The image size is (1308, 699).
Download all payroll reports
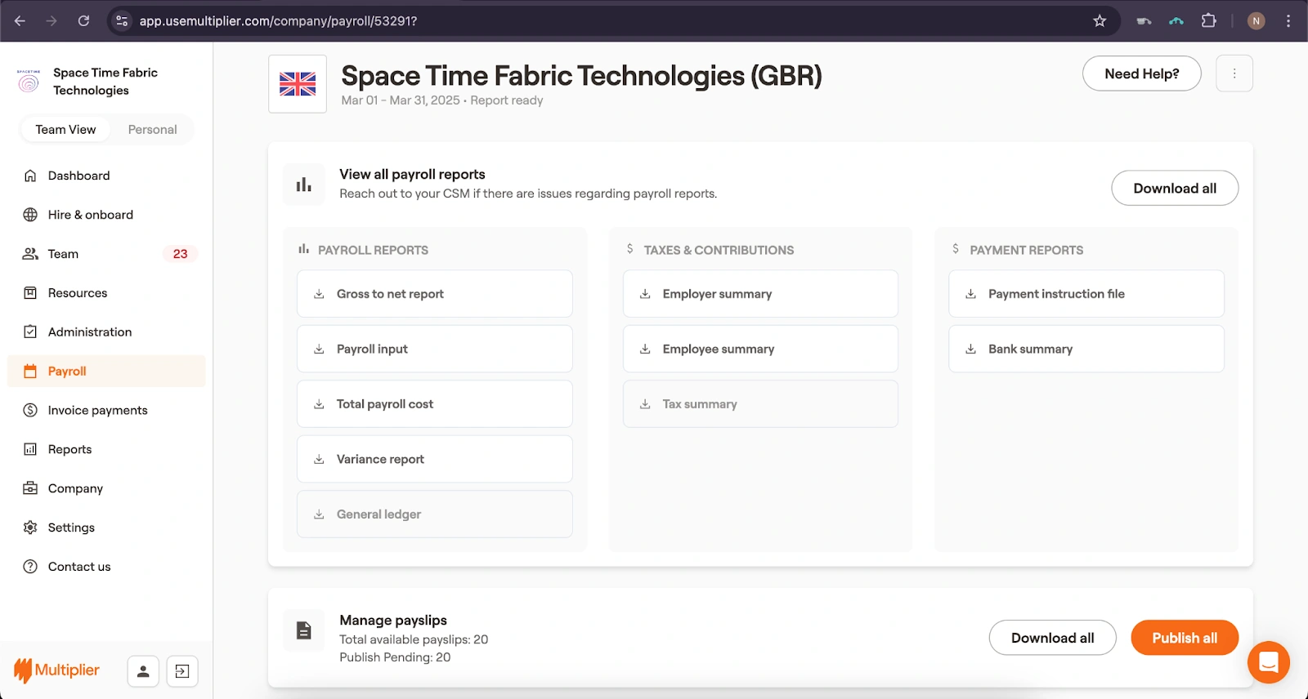coord(1175,189)
